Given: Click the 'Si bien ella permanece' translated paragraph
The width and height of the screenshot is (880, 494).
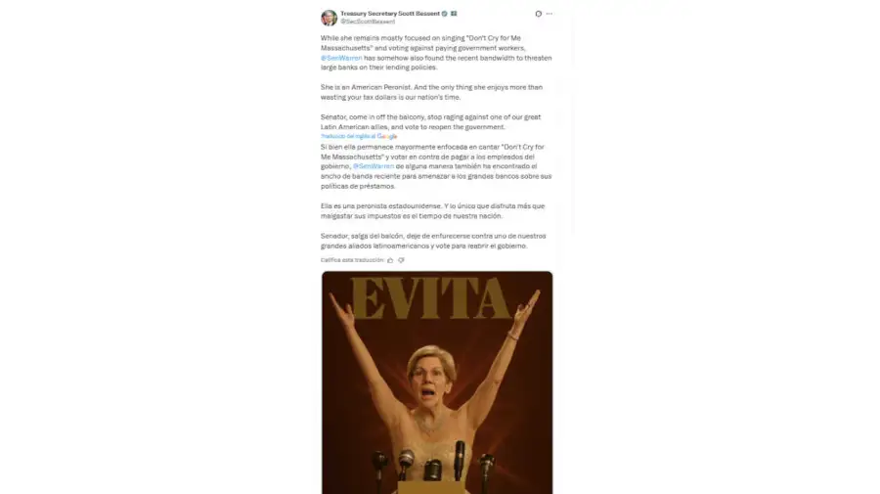Looking at the screenshot, I should 436,166.
